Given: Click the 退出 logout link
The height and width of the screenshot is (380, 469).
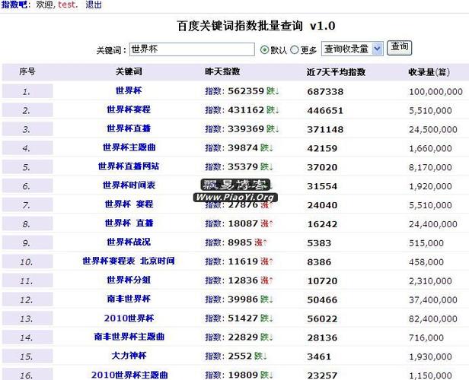Looking at the screenshot, I should pos(94,5).
